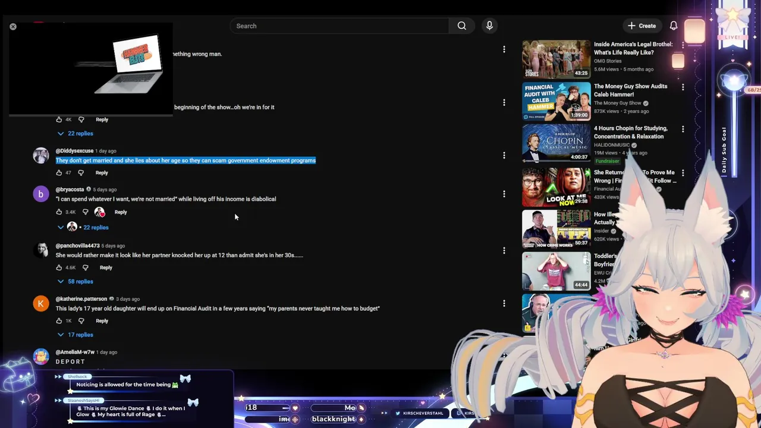The height and width of the screenshot is (428, 761).
Task: Expand 22 replies under the 4K-likes comment
Action: [75, 134]
